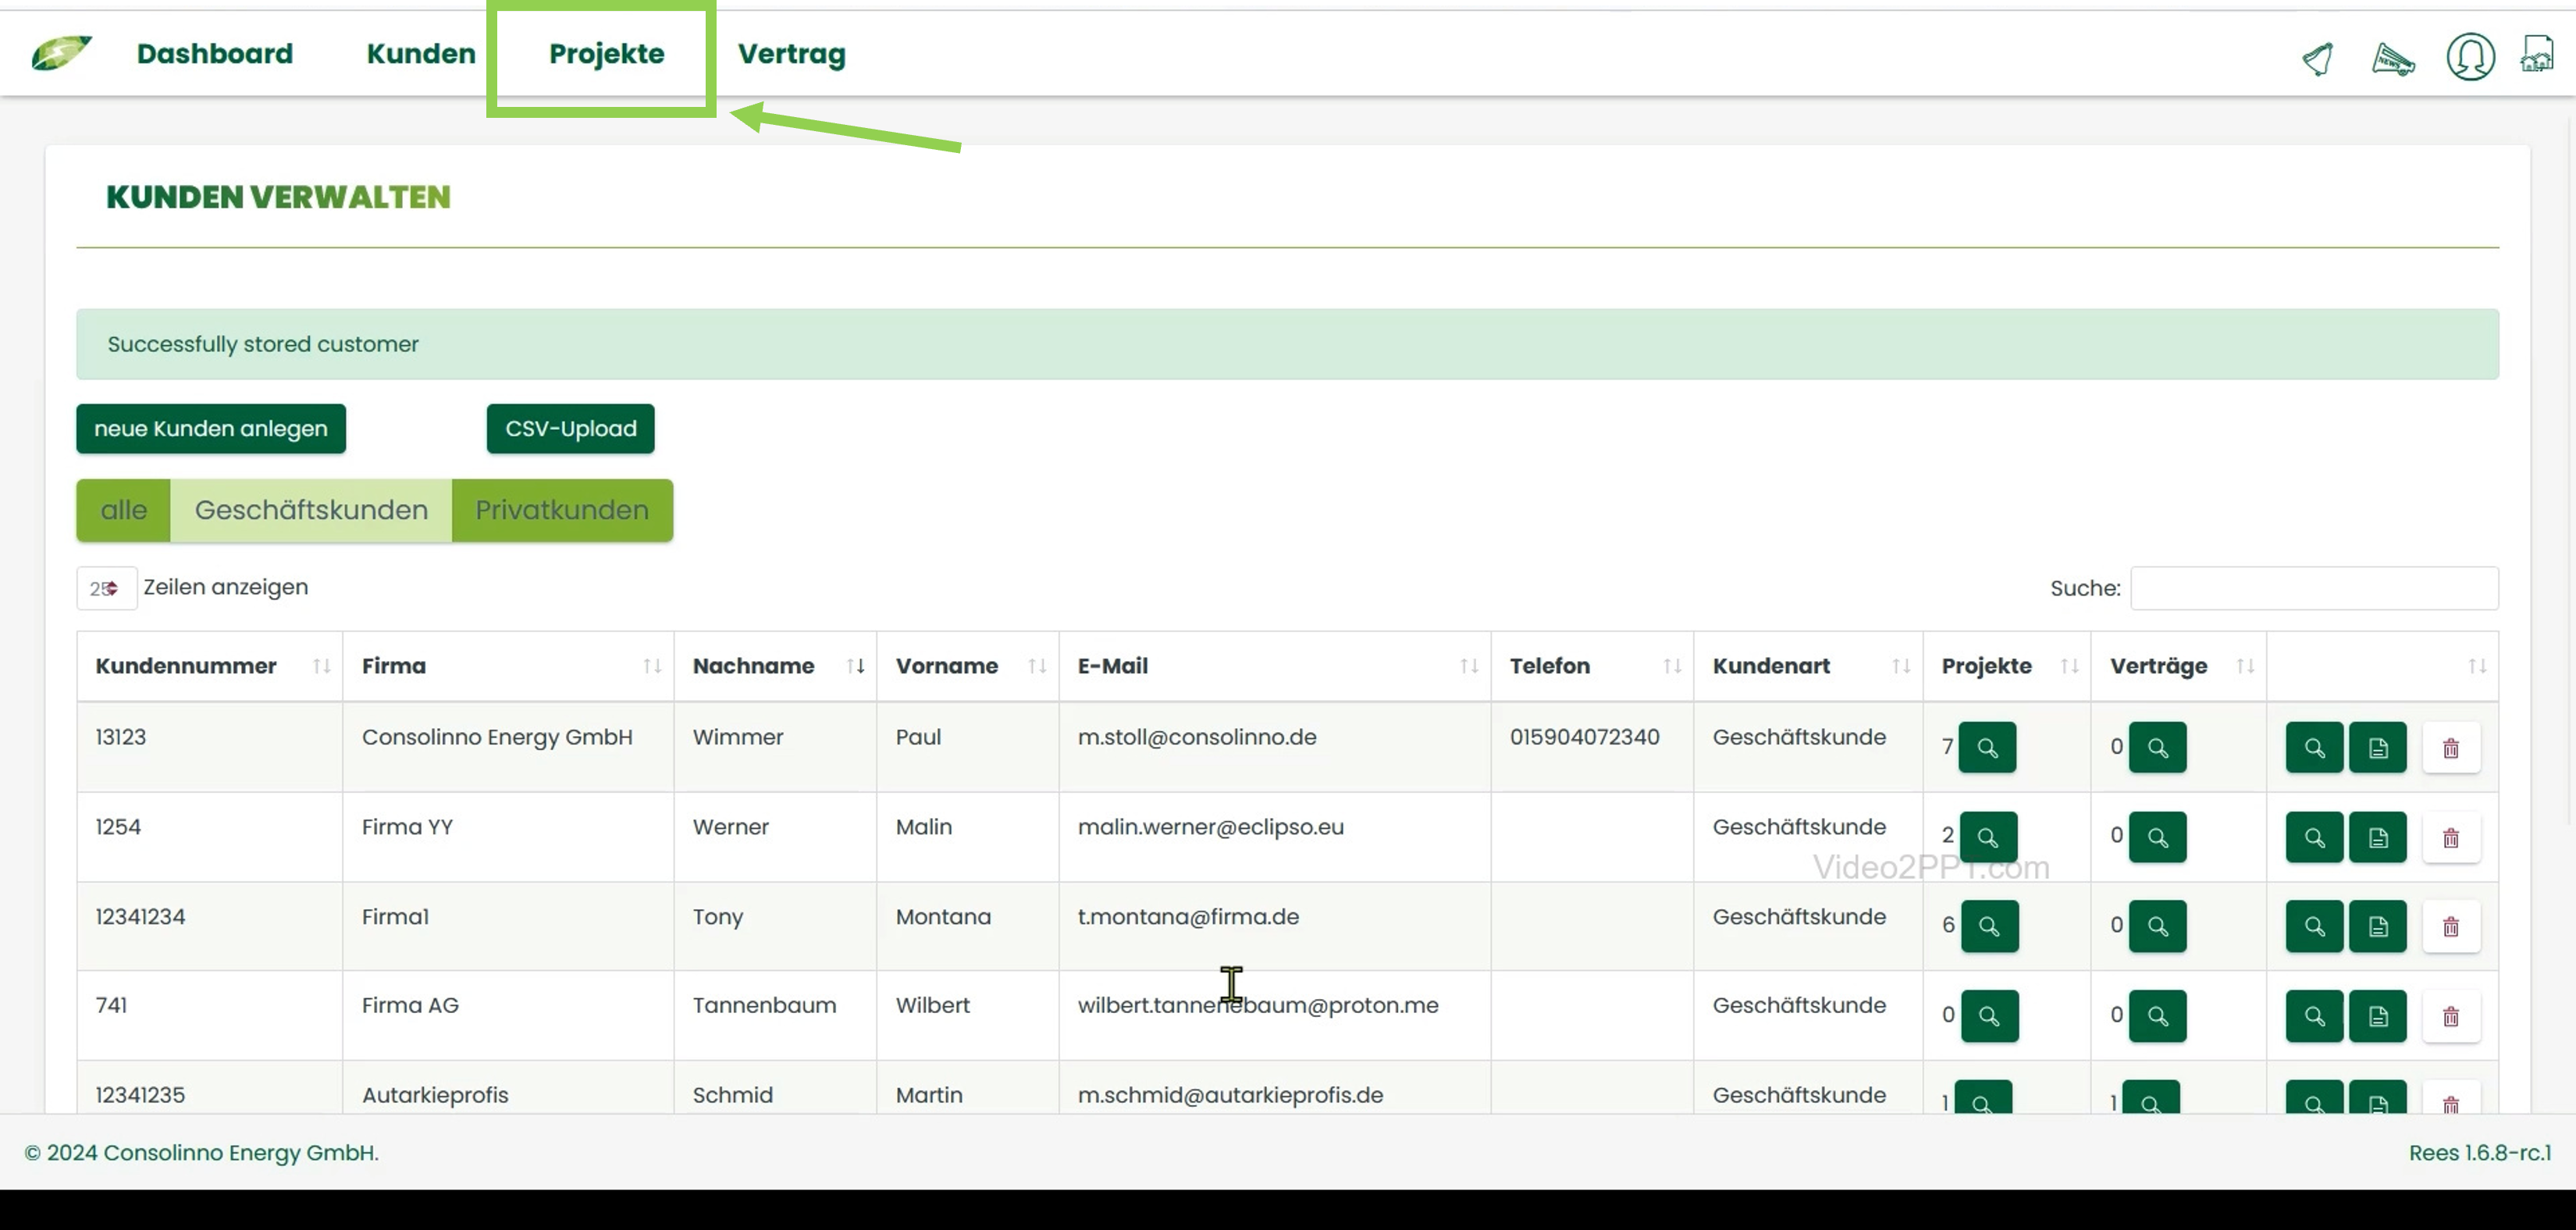Delete customer 13123 with the trash icon
Viewport: 2576px width, 1230px height.
(2450, 747)
